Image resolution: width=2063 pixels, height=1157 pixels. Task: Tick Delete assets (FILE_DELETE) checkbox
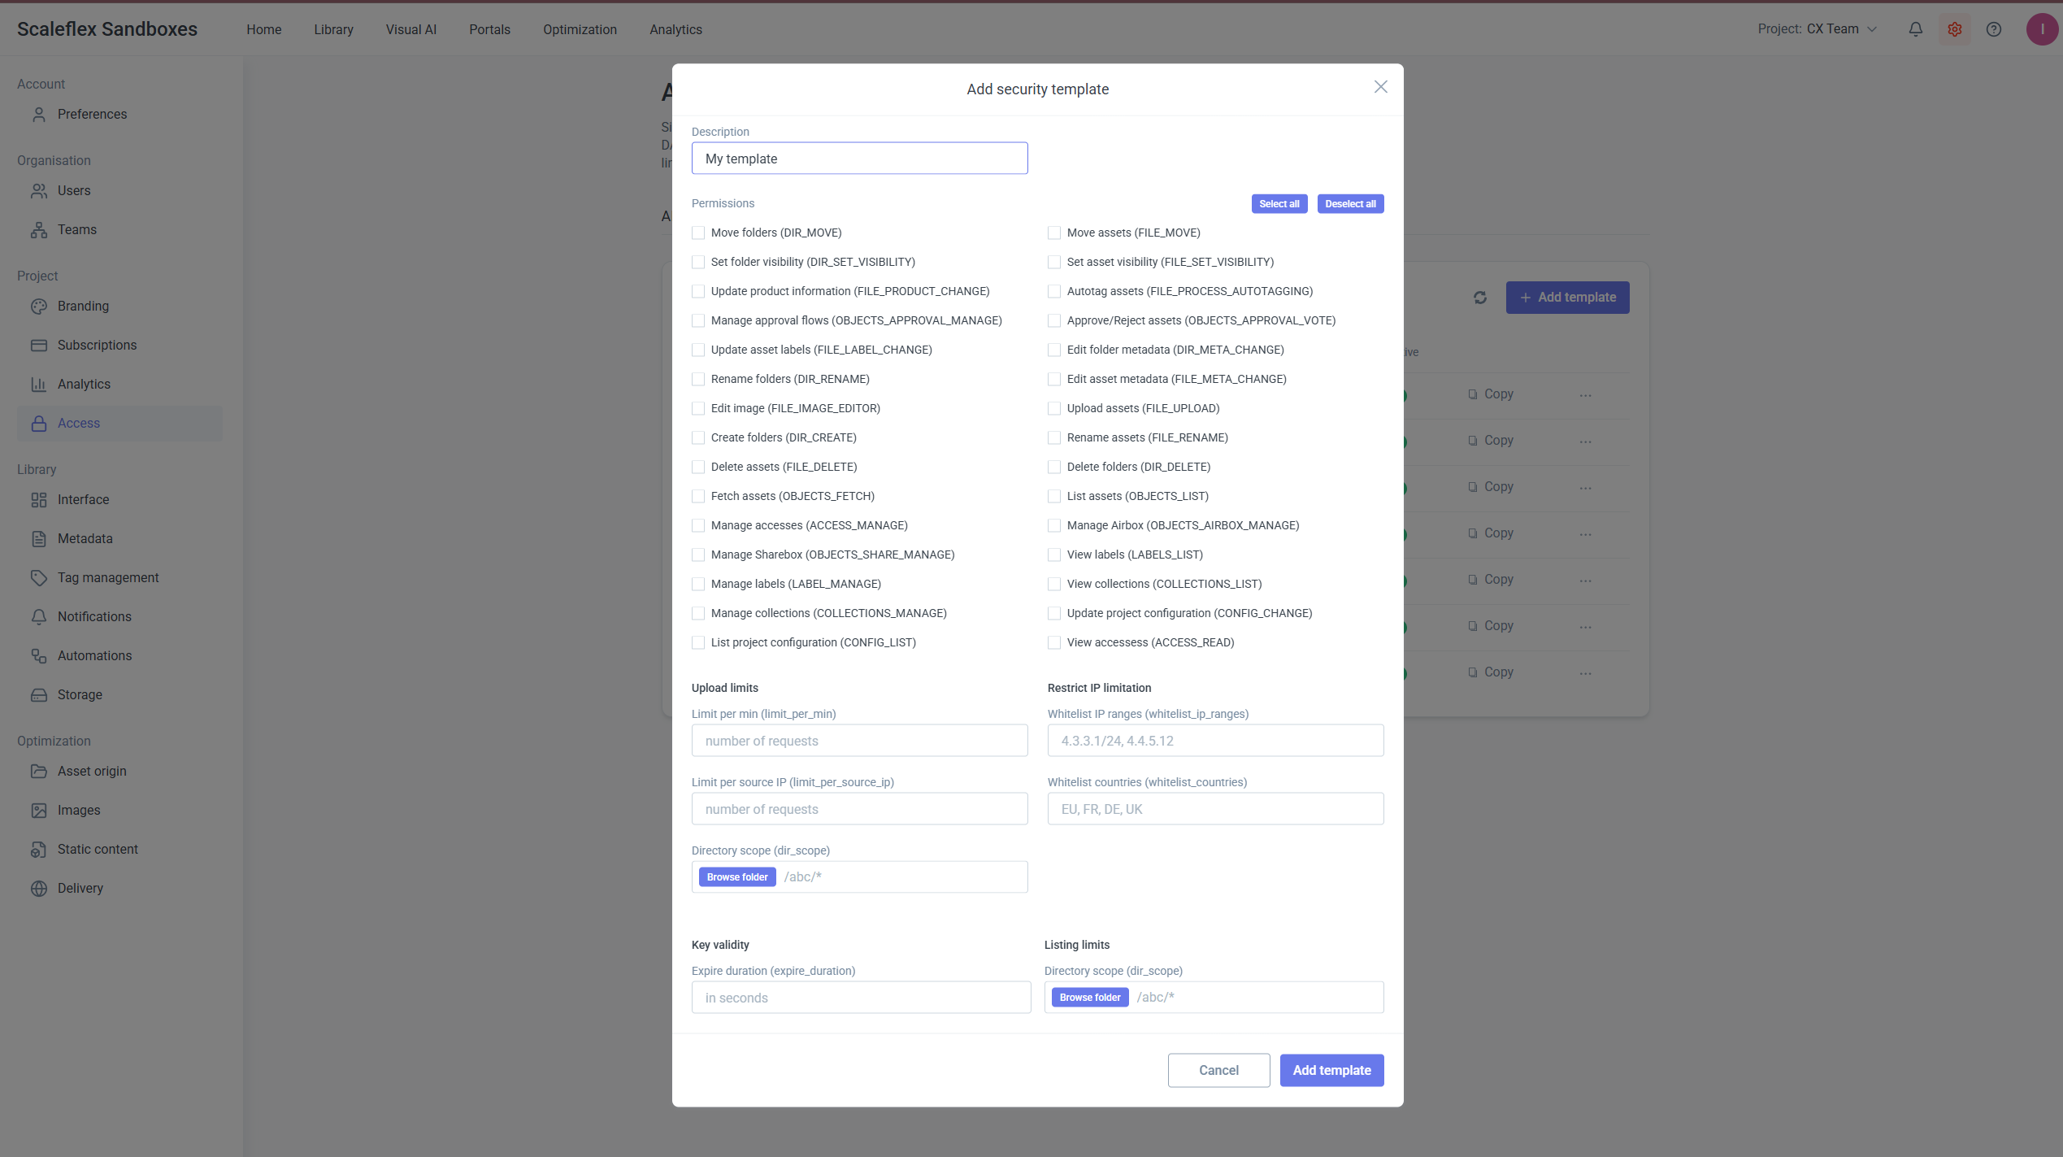tap(698, 467)
